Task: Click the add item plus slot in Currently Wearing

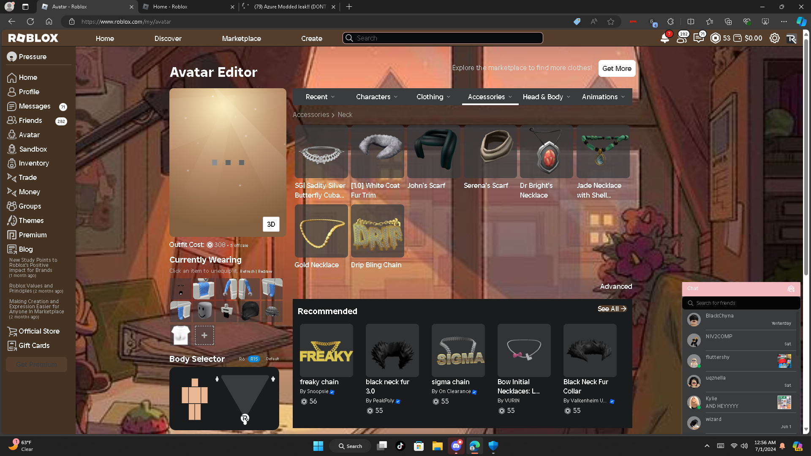Action: 204,335
